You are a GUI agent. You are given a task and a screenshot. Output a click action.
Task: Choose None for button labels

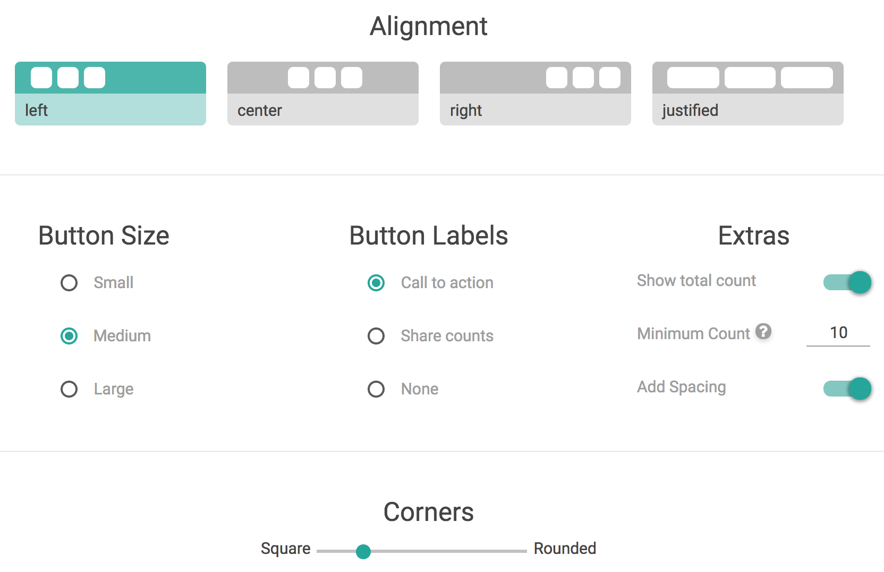(x=376, y=389)
